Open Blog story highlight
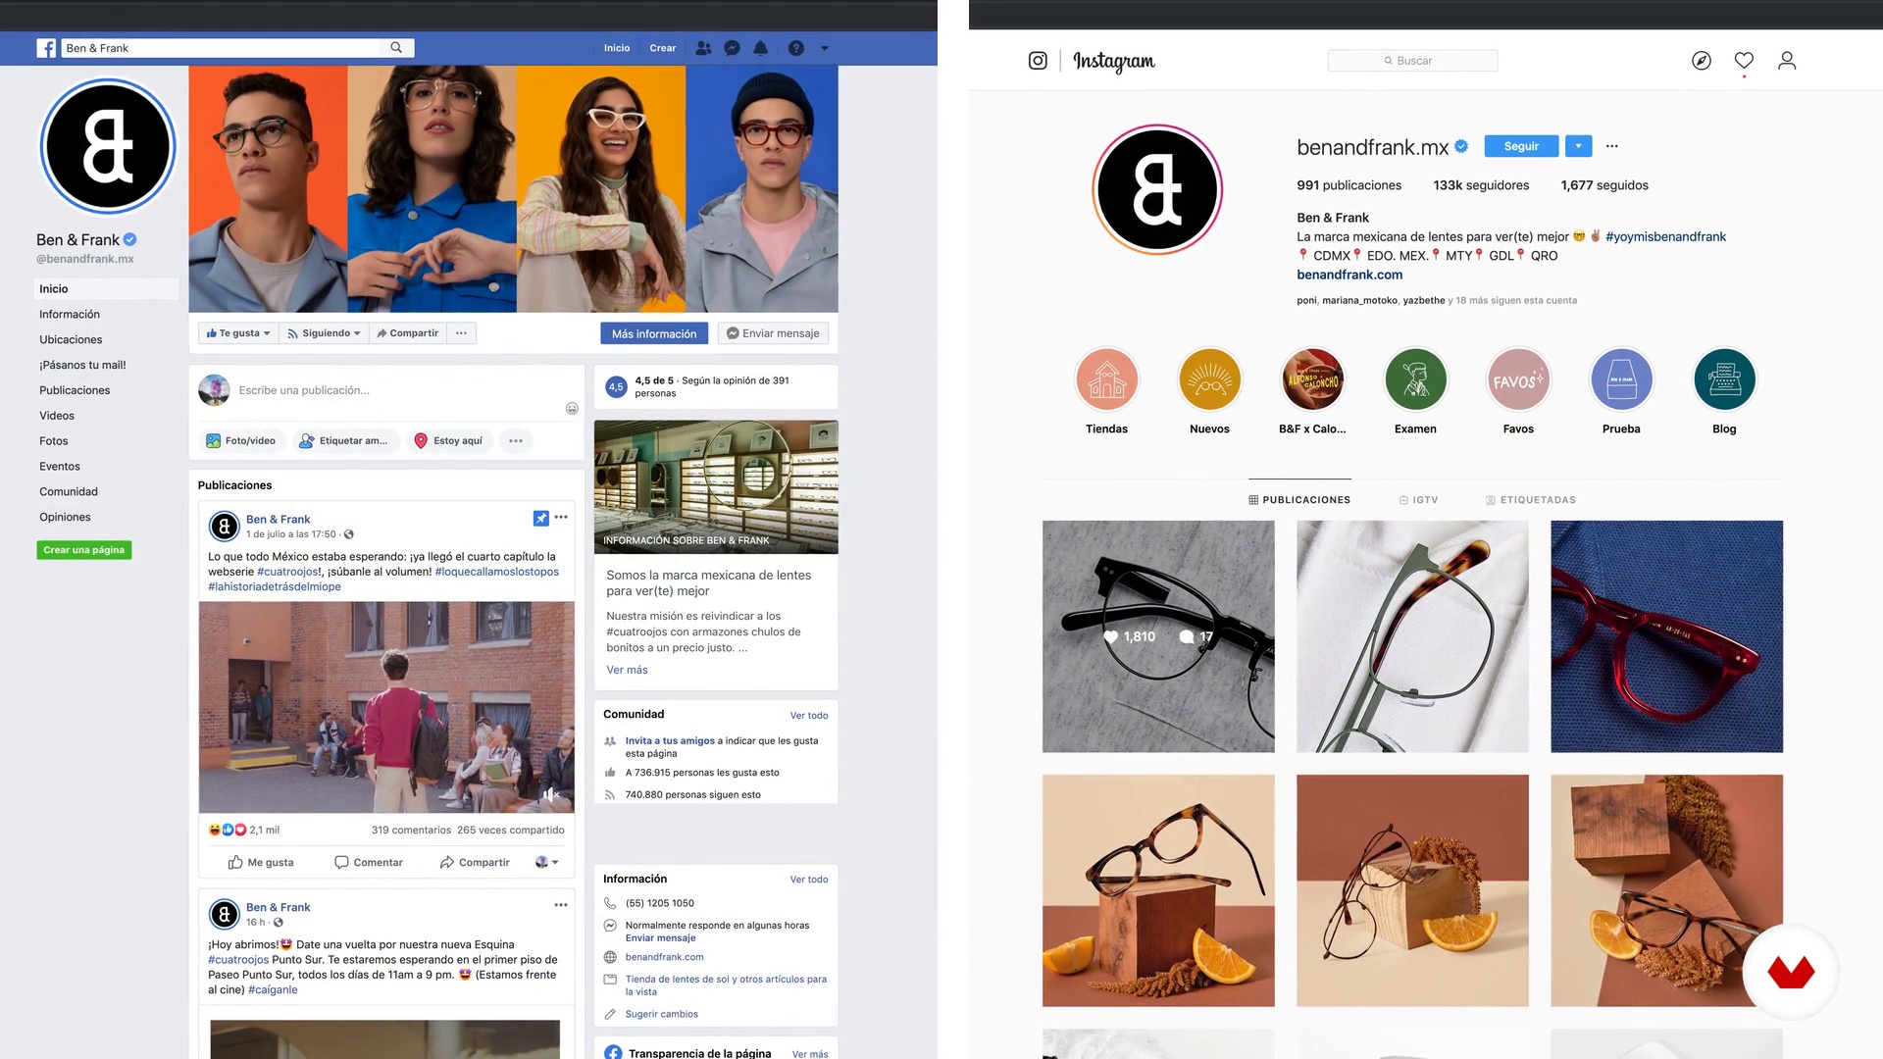The height and width of the screenshot is (1059, 1883). [1724, 379]
